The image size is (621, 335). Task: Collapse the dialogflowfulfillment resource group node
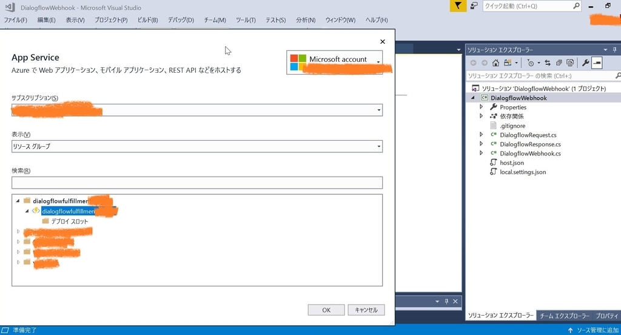click(18, 201)
